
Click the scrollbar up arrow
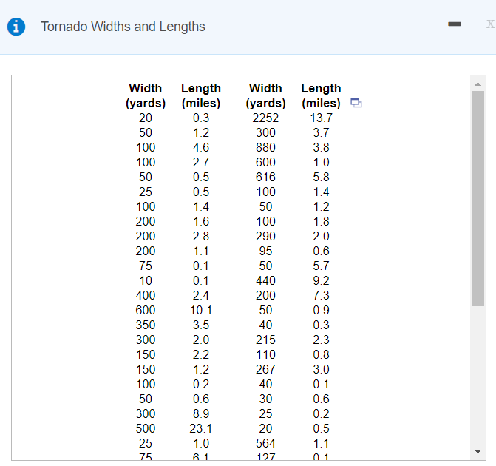[478, 84]
